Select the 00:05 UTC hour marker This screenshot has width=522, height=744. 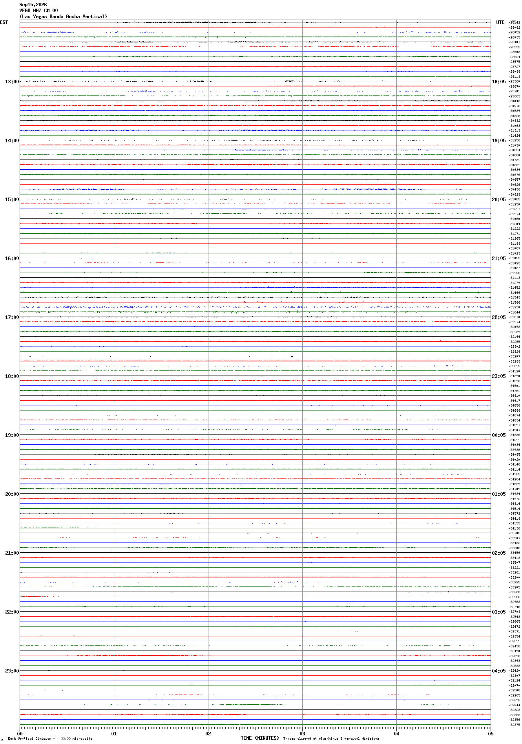pos(498,435)
